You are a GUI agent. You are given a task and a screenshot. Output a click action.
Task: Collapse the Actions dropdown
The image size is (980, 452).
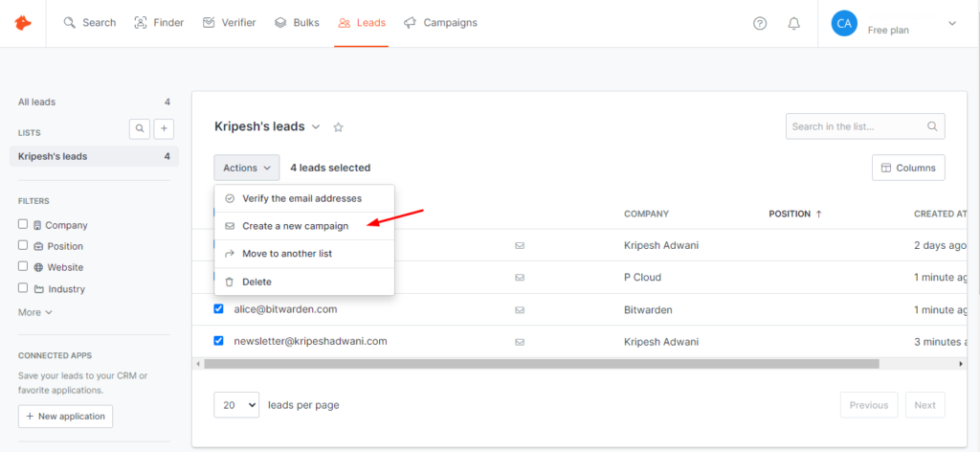tap(246, 168)
